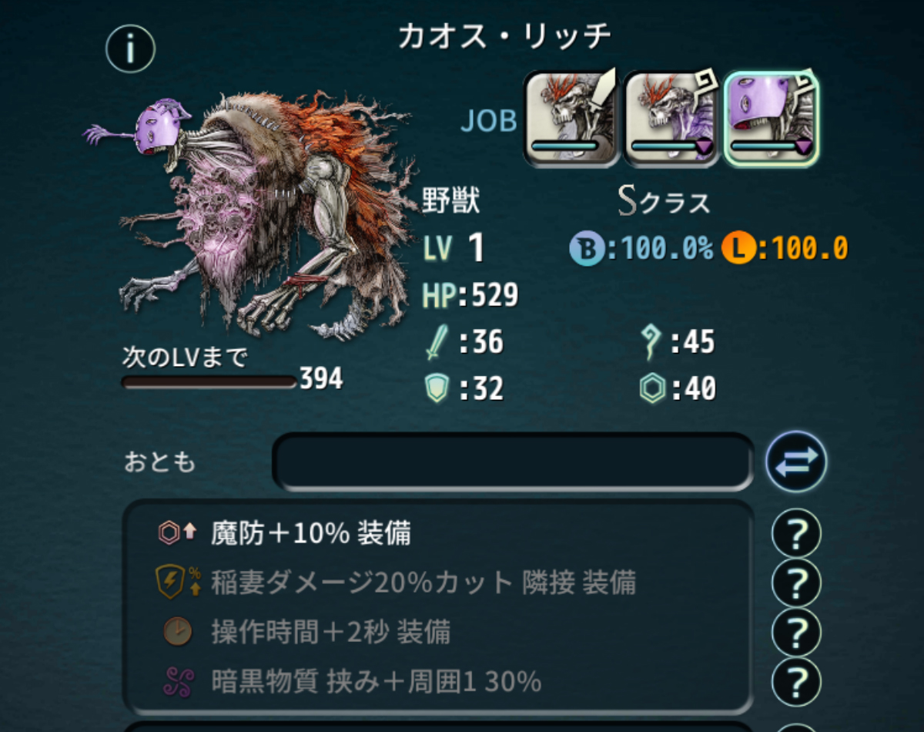Tap the blue B bond percentage icon
The width and height of the screenshot is (924, 732).
click(x=586, y=248)
